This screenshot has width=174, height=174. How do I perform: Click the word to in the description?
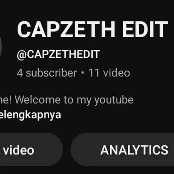point(68,100)
